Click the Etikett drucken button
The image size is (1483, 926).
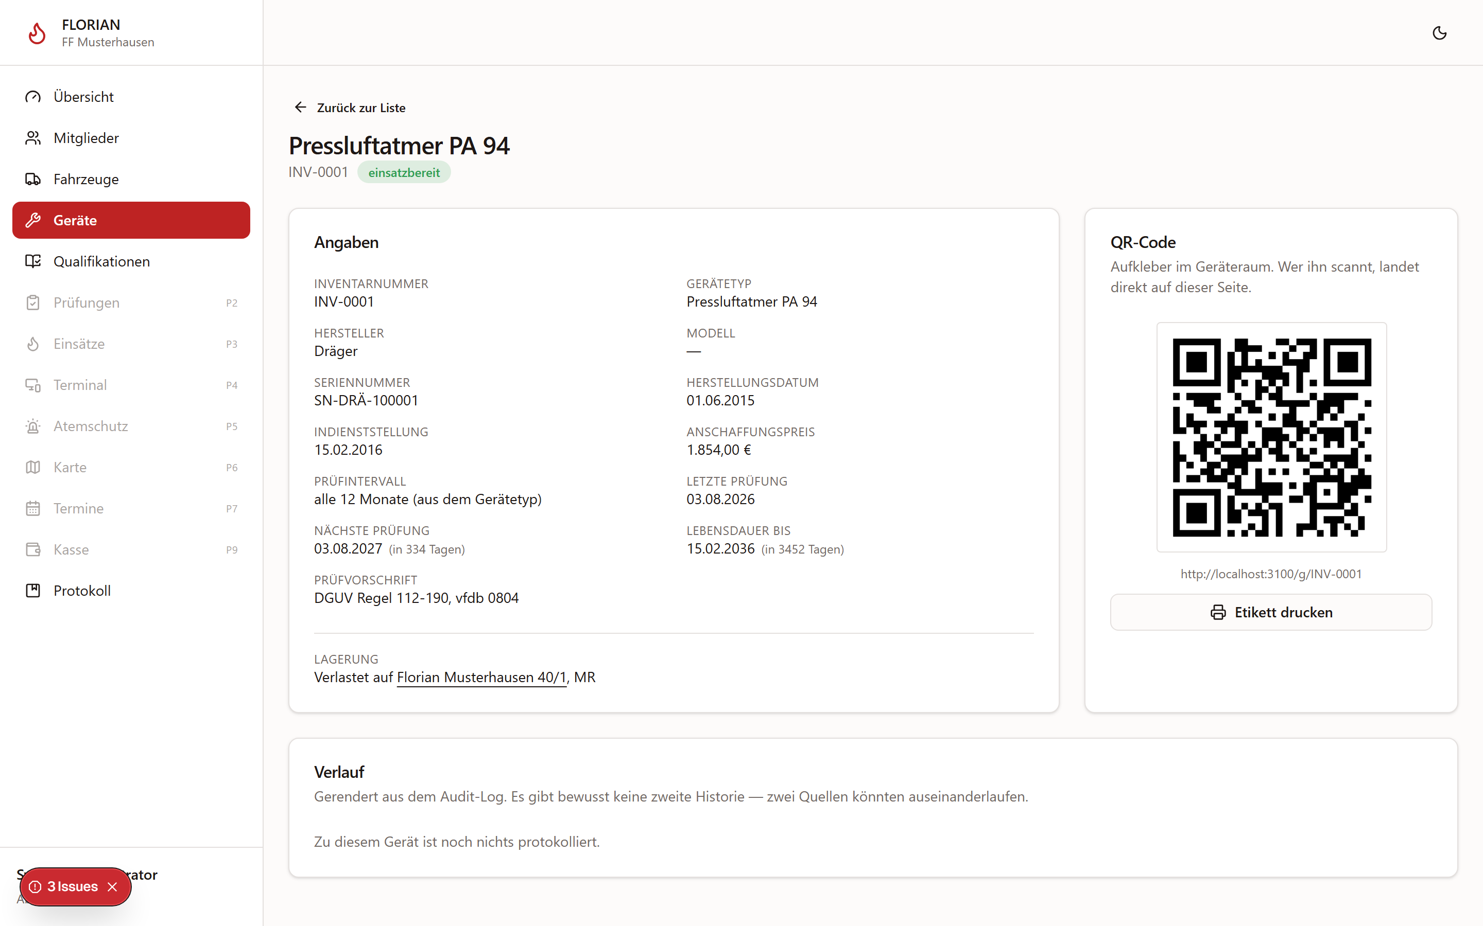(x=1271, y=612)
